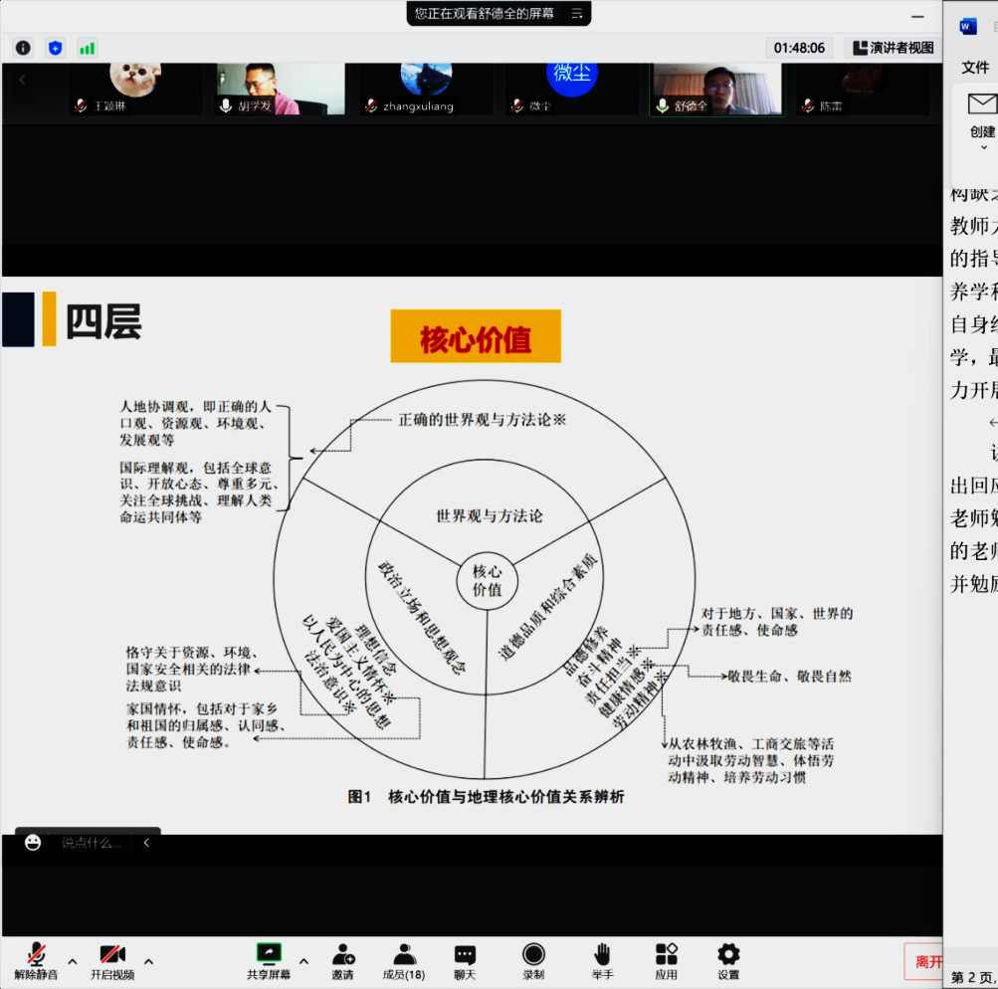Turn on the camera video
998x989 pixels.
click(112, 961)
